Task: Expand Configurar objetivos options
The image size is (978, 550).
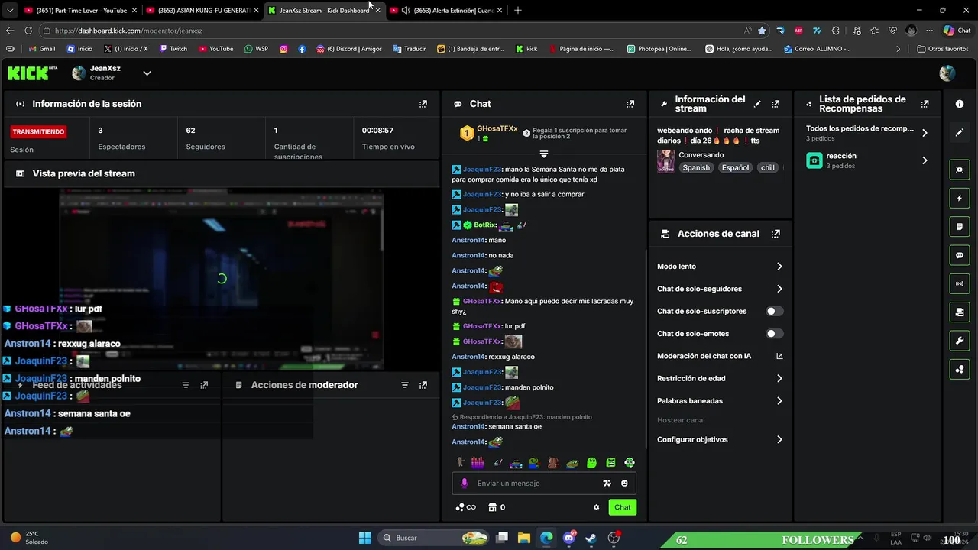Action: pos(720,439)
